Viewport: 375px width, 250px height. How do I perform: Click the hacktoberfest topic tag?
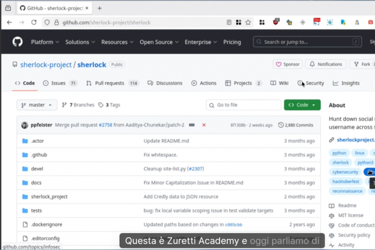[x=346, y=181]
